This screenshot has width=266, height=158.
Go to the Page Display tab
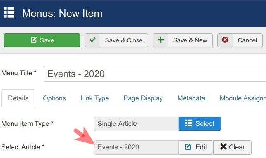coord(143,98)
